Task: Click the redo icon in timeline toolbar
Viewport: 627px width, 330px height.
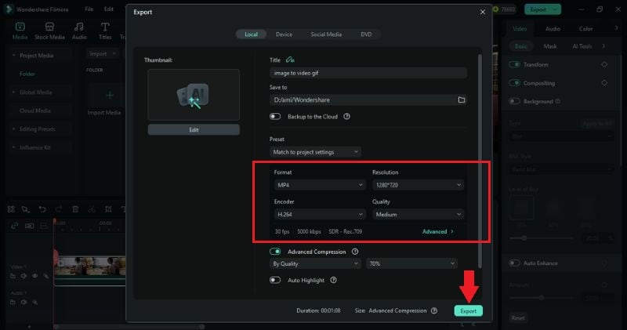Action: (58, 209)
